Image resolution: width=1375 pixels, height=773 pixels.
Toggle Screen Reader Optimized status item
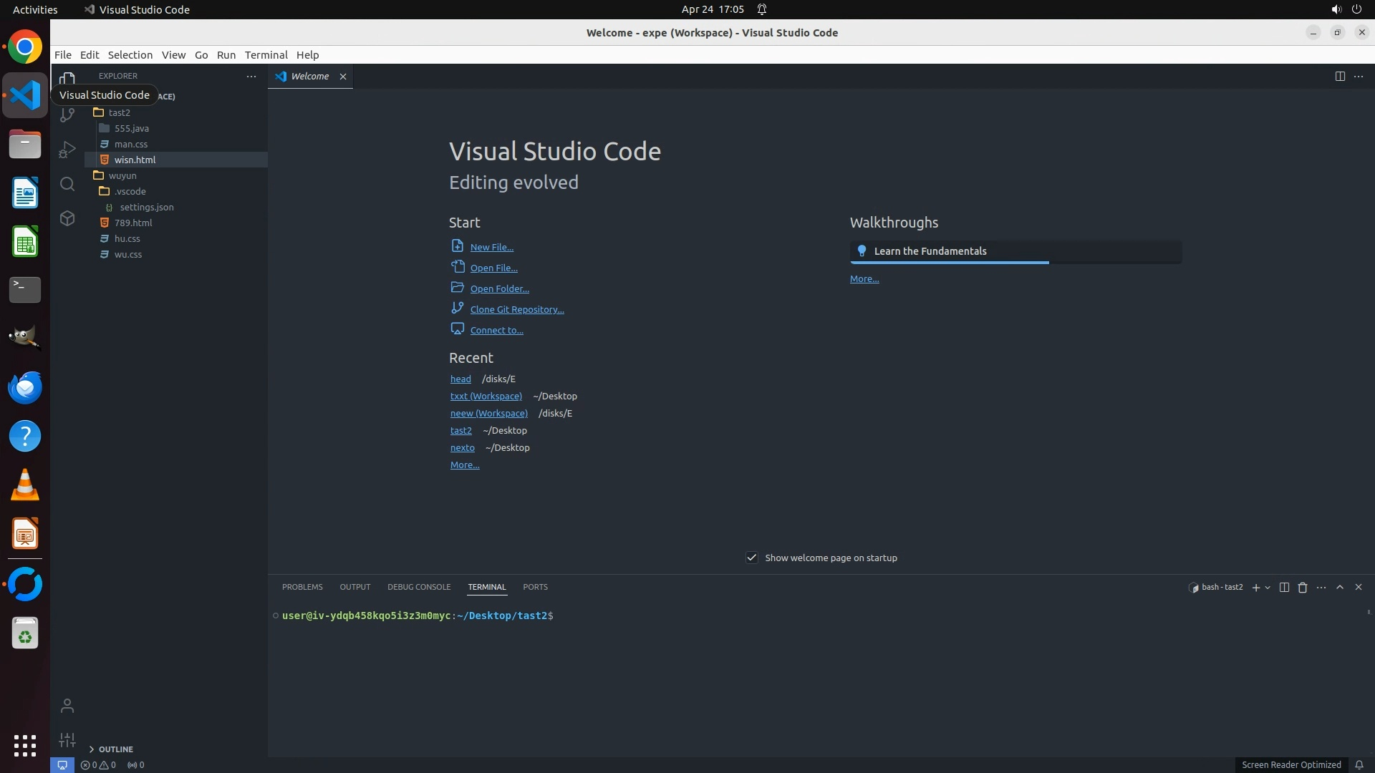click(x=1290, y=764)
